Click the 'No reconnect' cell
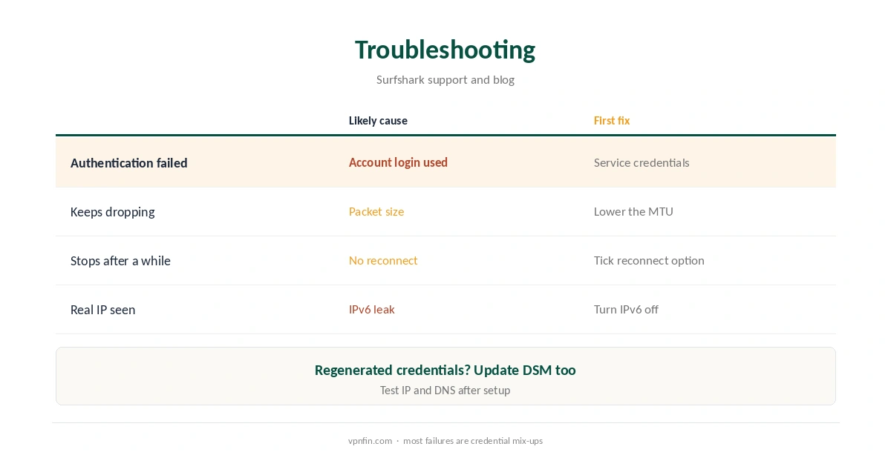Viewport: 891px width, 455px height. [383, 260]
